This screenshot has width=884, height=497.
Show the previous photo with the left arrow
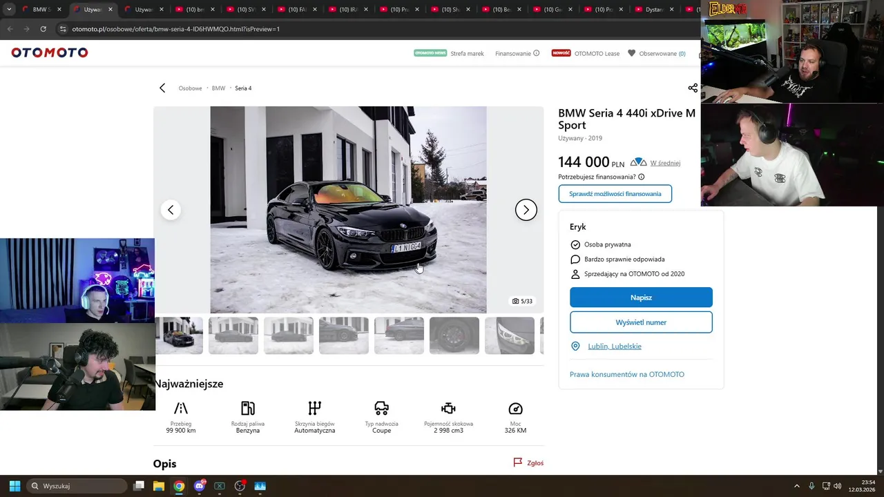coord(171,210)
